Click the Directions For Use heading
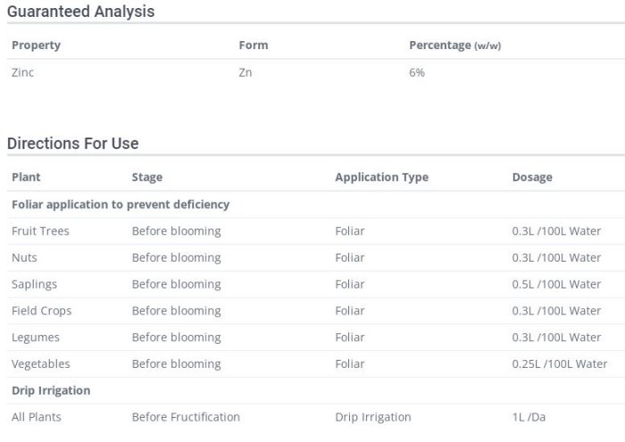Screen dimensions: 625x442 72,143
